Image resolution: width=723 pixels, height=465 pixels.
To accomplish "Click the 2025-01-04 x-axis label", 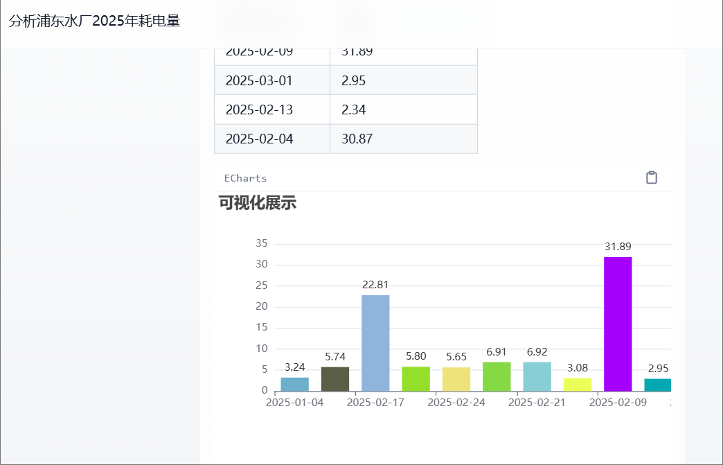I will pyautogui.click(x=295, y=403).
